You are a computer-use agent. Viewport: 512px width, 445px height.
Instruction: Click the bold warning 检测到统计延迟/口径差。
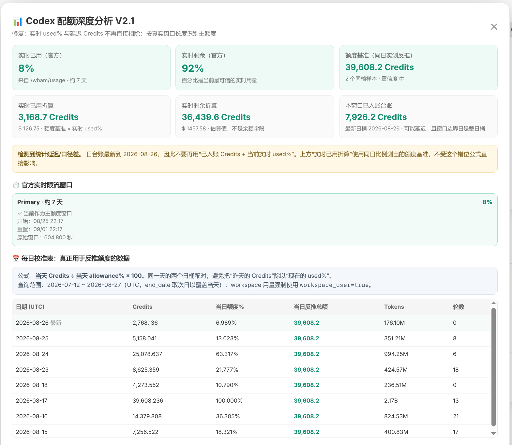tap(50, 154)
